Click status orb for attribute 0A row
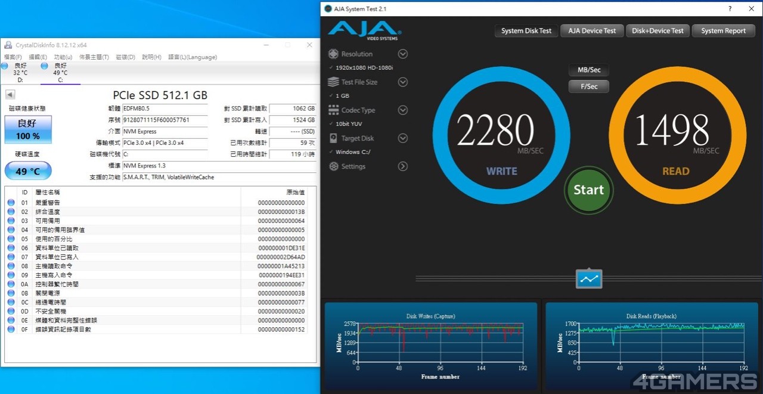The height and width of the screenshot is (394, 763). click(11, 284)
